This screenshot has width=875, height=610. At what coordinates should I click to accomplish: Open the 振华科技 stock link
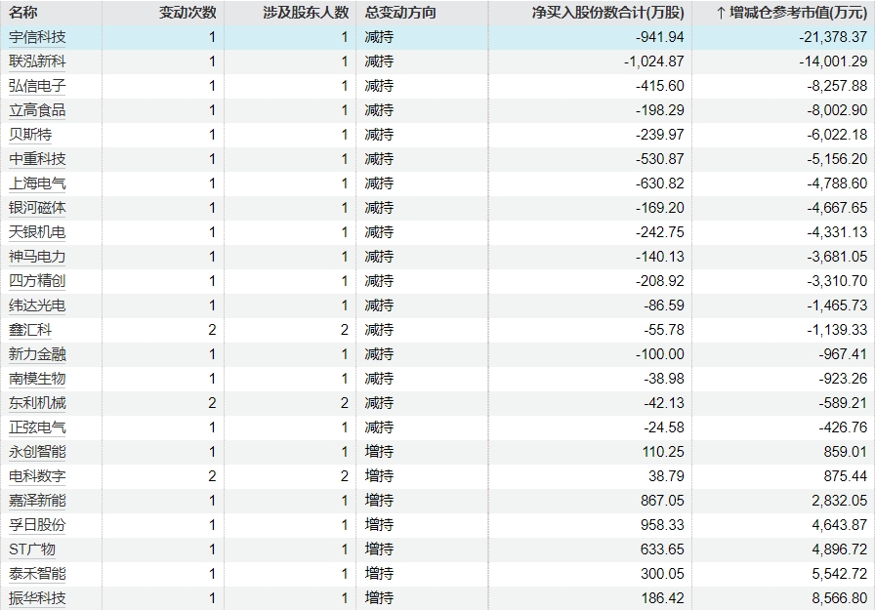(x=37, y=598)
